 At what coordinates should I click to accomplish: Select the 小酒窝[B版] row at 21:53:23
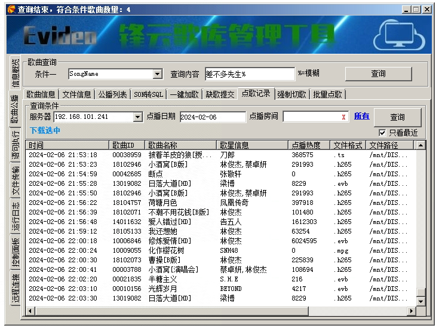(220, 164)
